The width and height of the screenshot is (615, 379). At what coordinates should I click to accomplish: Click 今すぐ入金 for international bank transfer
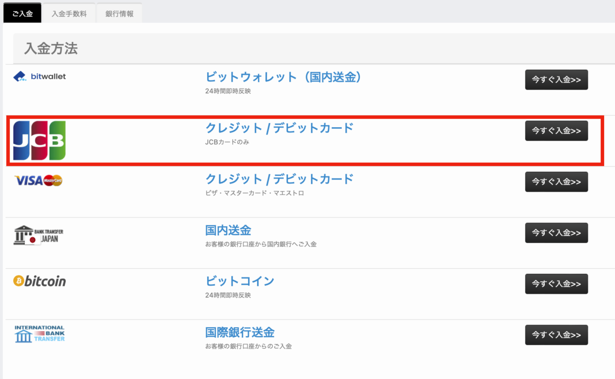556,335
